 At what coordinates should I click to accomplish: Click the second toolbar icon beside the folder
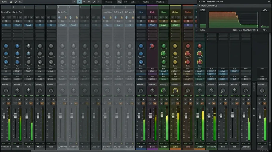click(16, 2)
